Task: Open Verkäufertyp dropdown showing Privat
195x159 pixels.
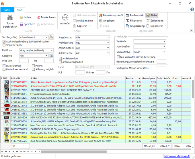Action: click(x=164, y=52)
